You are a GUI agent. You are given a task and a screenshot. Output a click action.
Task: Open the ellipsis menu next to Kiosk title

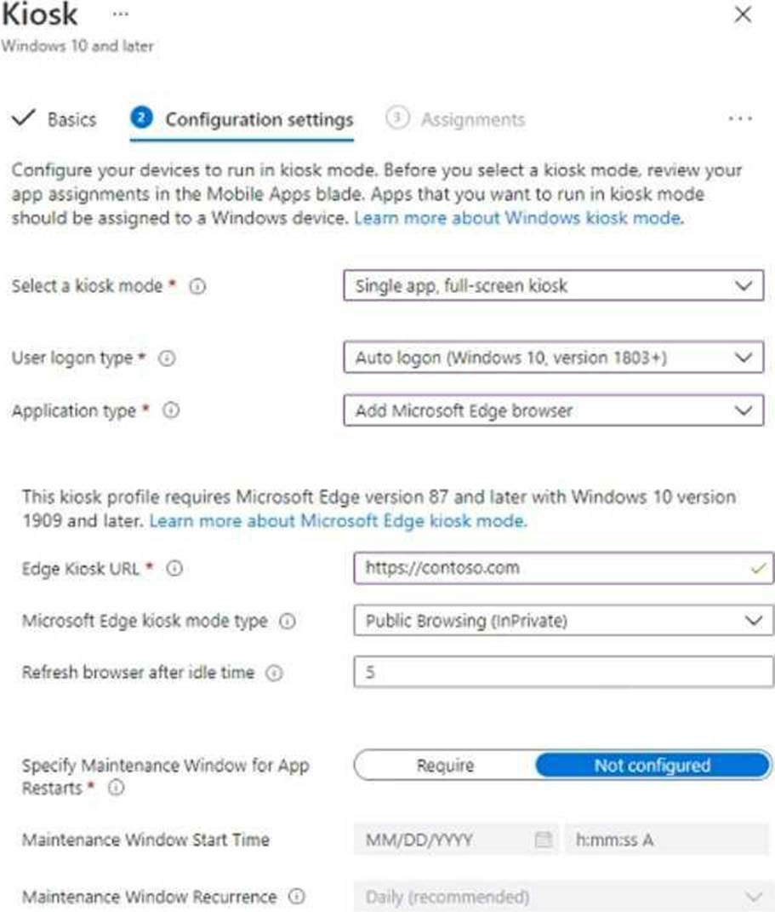(120, 15)
